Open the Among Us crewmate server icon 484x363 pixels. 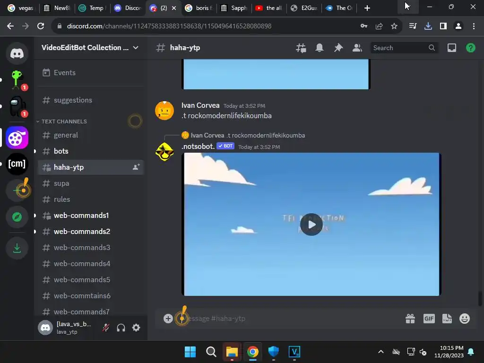pos(17,106)
